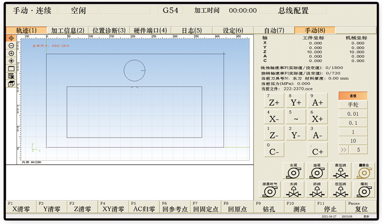Click the >> expand arrow button

[344, 150]
